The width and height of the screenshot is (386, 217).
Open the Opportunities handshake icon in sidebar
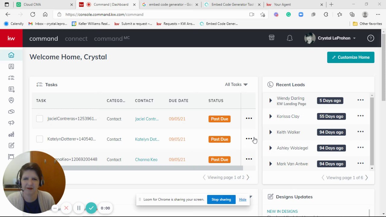click(11, 112)
